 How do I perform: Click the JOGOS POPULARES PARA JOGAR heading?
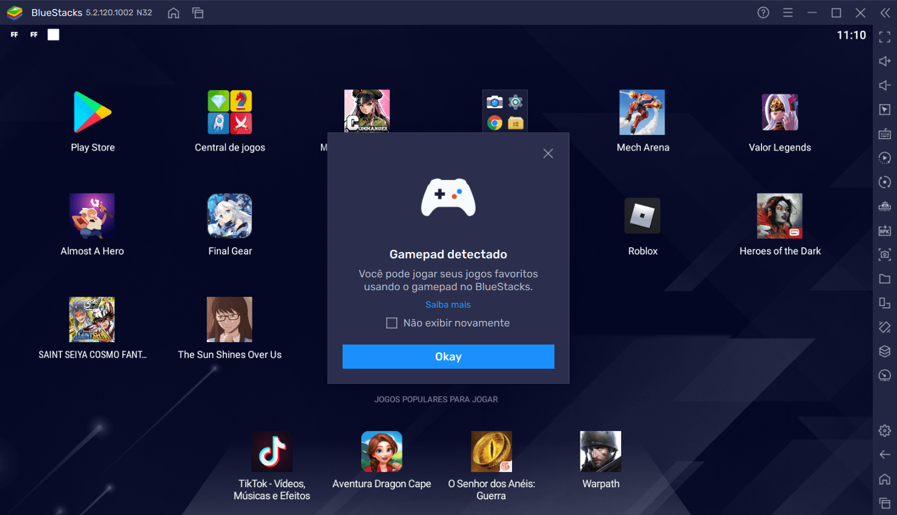(x=436, y=400)
